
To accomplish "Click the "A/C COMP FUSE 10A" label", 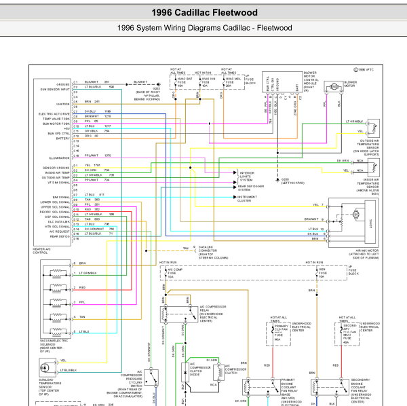I will [175, 273].
